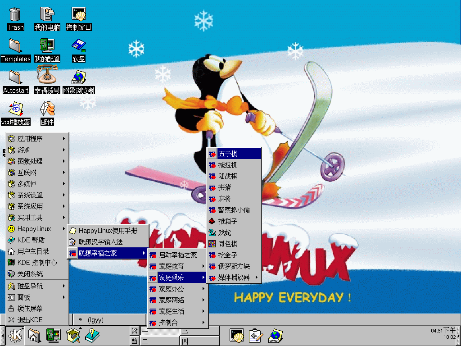Choose 关闭系统 menu entry
Viewport: 461px width, 346px height.
click(x=37, y=274)
